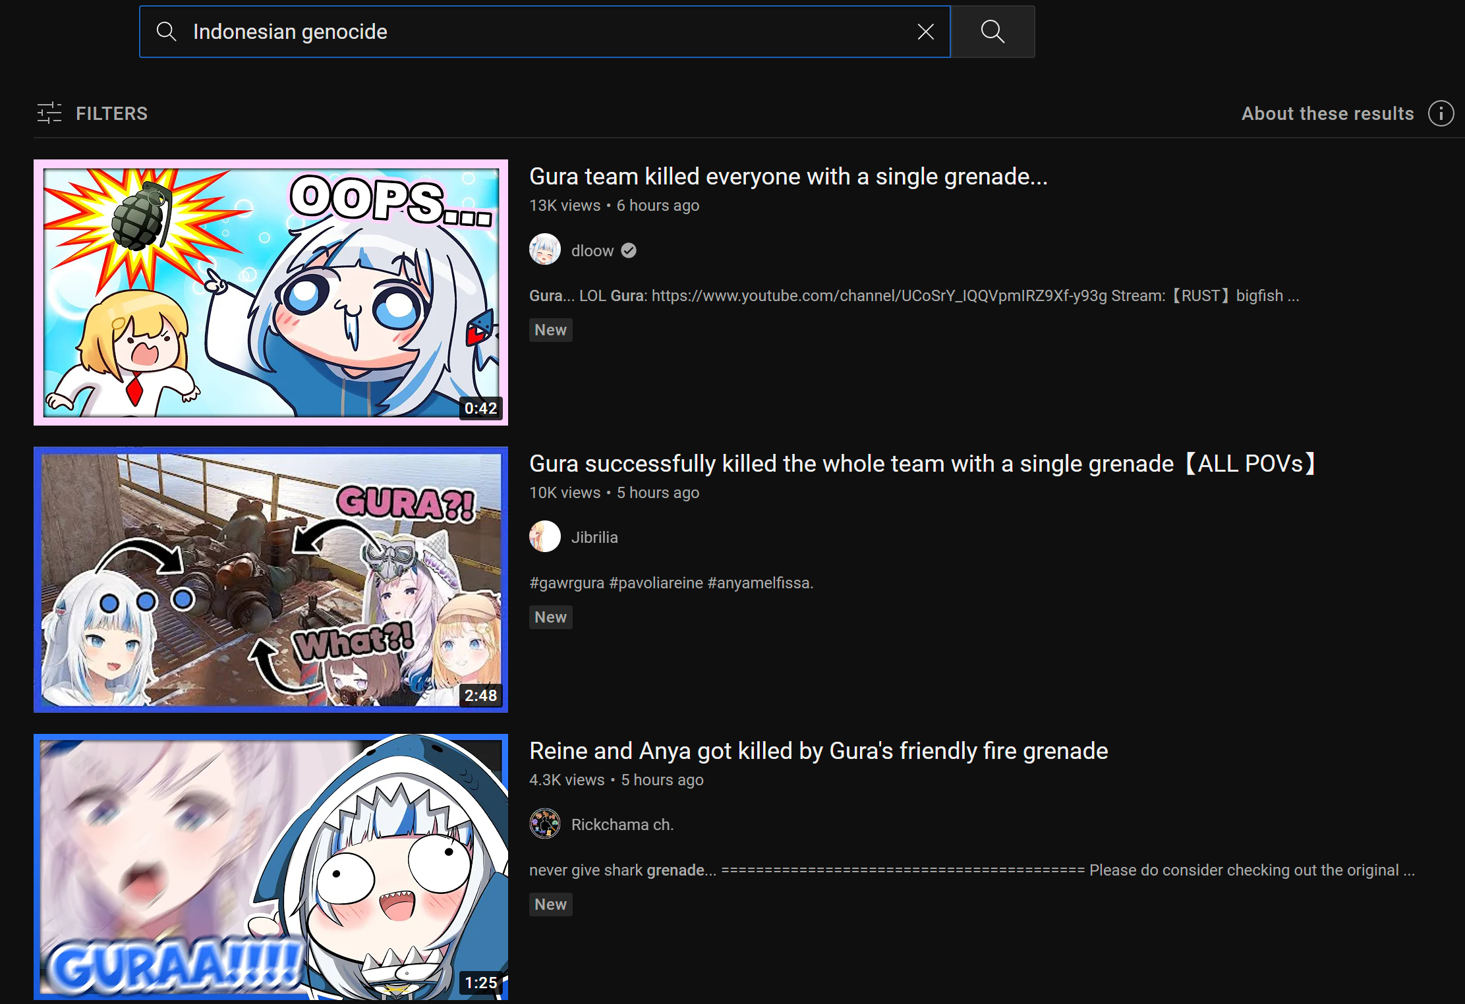Click the magnifier icon inside the search box
Image resolution: width=1465 pixels, height=1004 pixels.
(167, 32)
